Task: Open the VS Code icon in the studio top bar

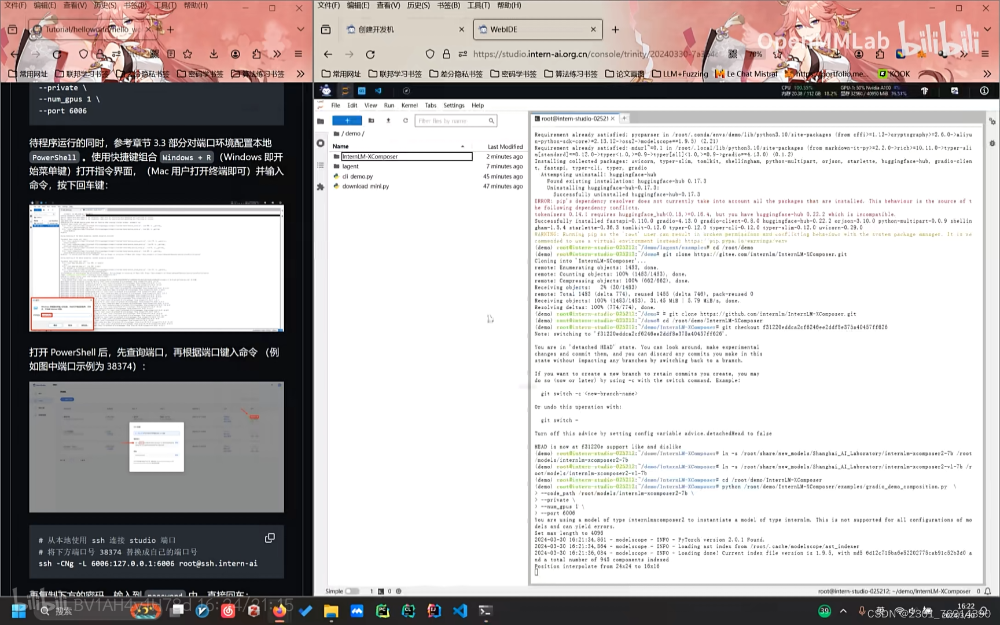Action: pos(378,91)
